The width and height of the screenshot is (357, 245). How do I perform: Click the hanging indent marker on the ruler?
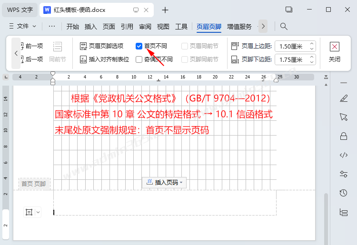[53, 80]
